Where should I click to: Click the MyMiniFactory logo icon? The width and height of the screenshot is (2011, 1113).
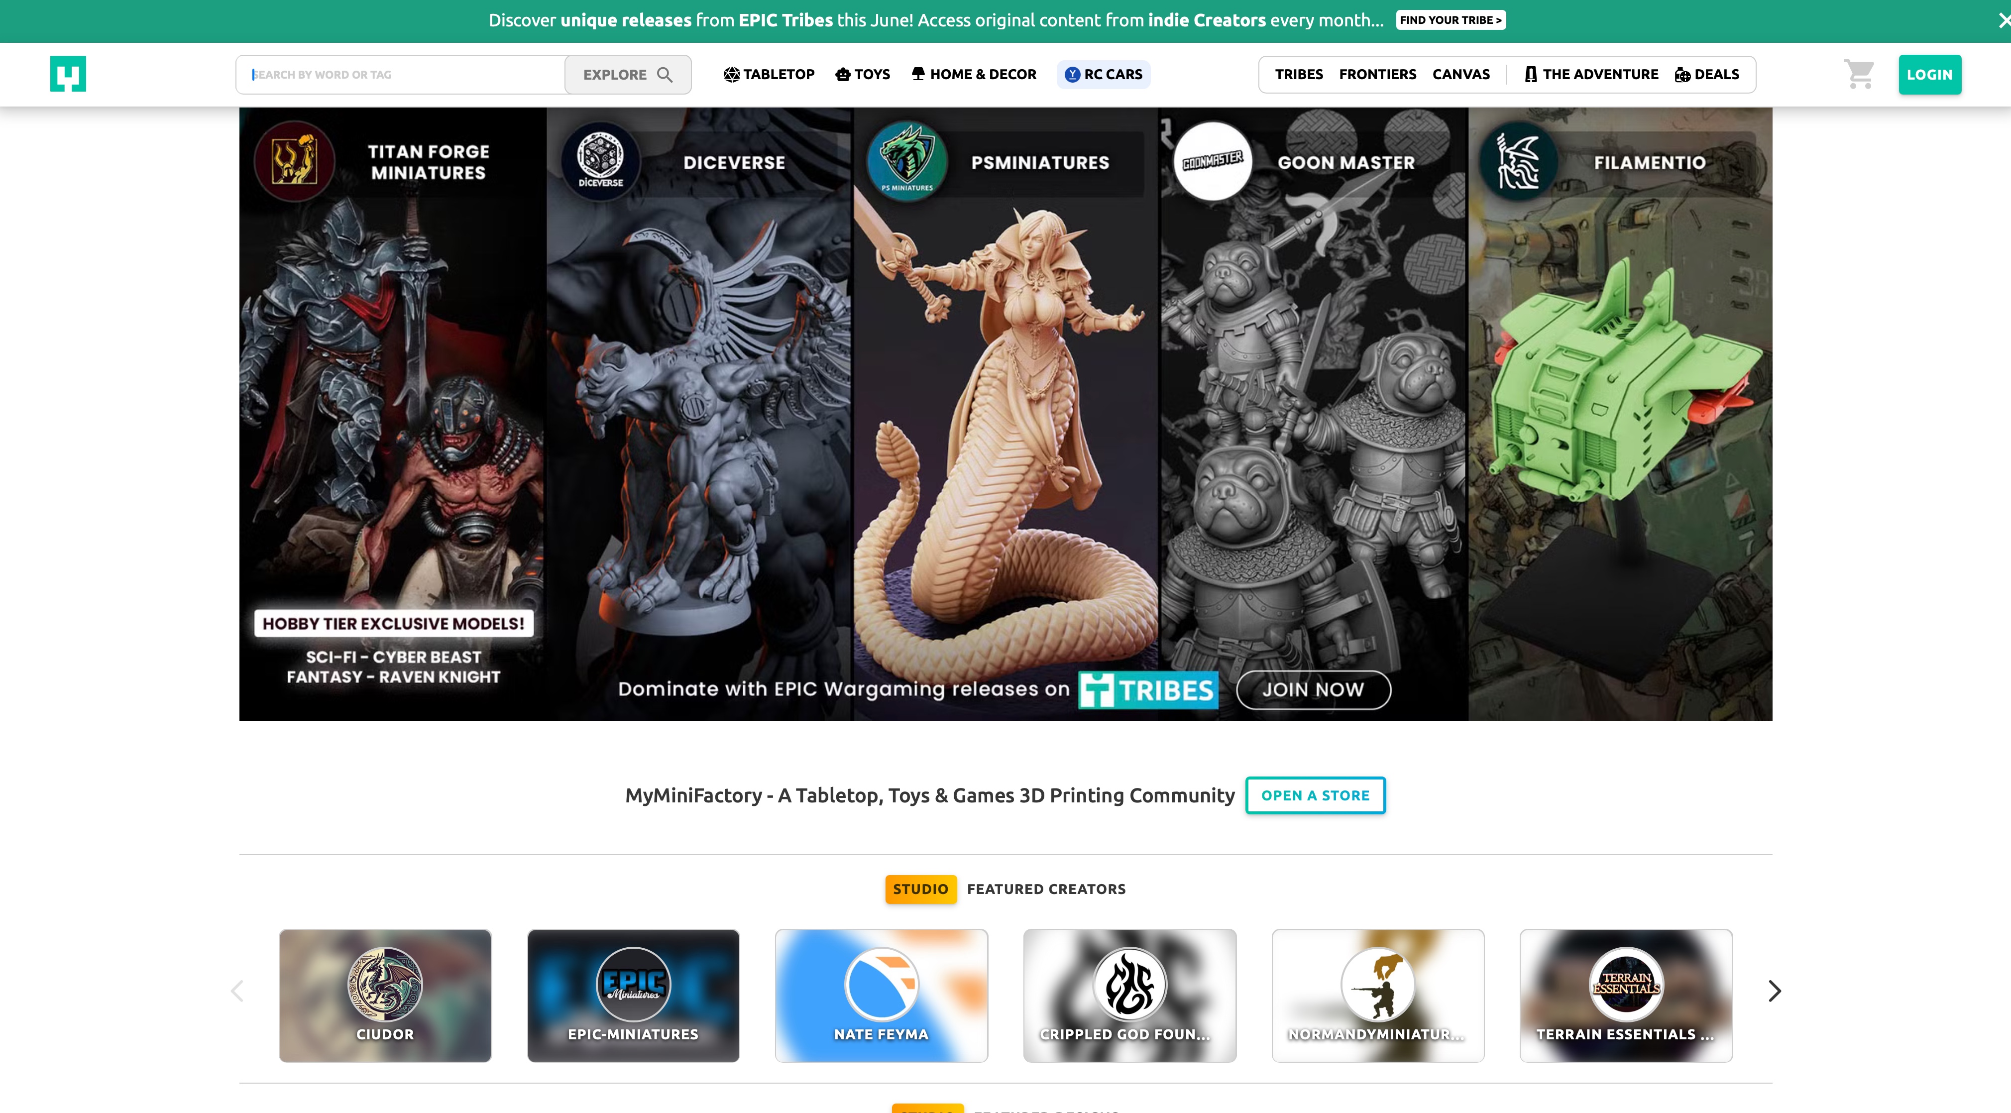pos(68,74)
